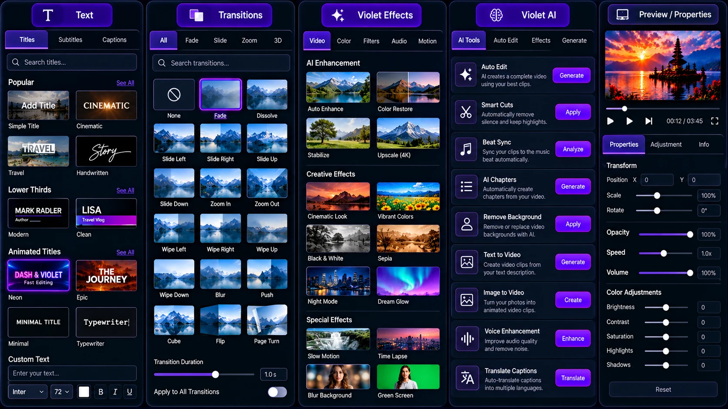Click the Remove Background person icon

(x=467, y=224)
